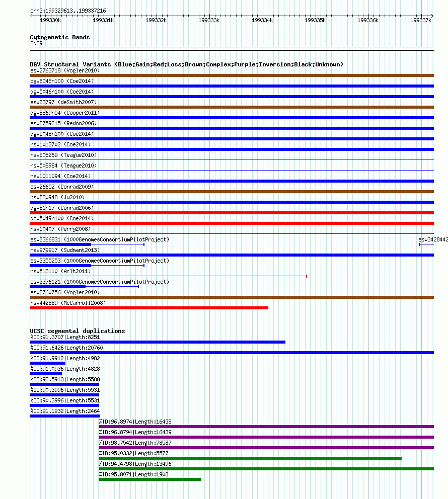Click the DGV Structural Variants track title
The width and height of the screenshot is (448, 499).
click(x=187, y=64)
